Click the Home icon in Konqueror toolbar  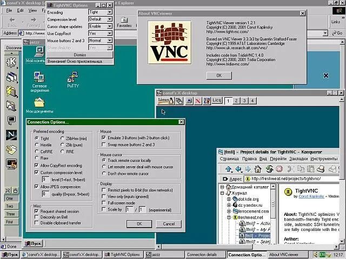(257, 169)
